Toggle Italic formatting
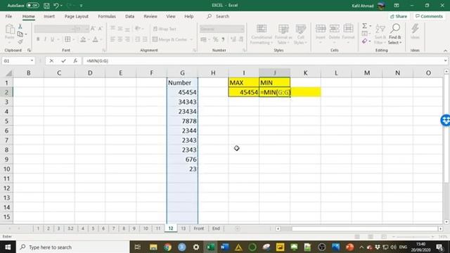 click(x=45, y=39)
